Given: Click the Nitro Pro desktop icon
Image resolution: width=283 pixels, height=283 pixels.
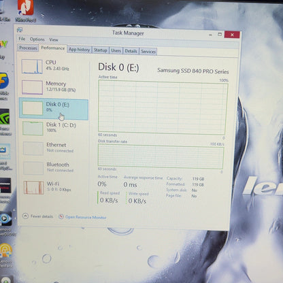Looking at the screenshot, I should click(x=26, y=11).
